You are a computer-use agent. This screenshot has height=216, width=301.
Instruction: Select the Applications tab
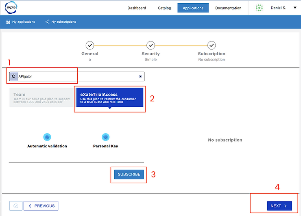(x=193, y=8)
